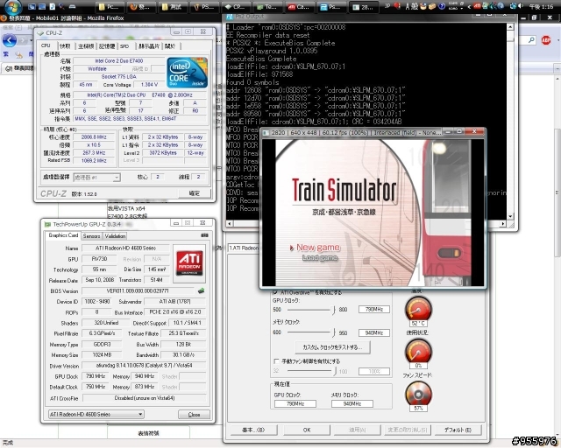This screenshot has height=448, width=561.
Task: Click the GPU usage gauge icon
Action: click(x=418, y=352)
